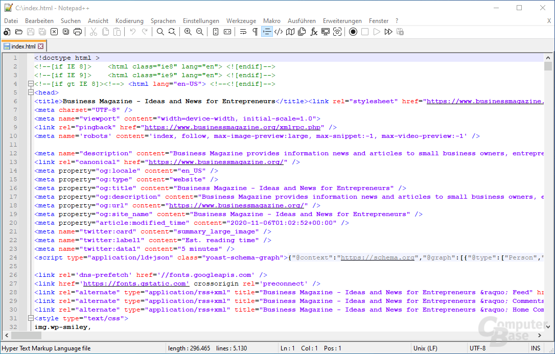Open the Kodierung menu
The image size is (555, 354).
tap(129, 21)
